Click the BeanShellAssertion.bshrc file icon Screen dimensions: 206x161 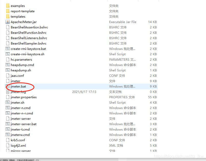point(8,27)
